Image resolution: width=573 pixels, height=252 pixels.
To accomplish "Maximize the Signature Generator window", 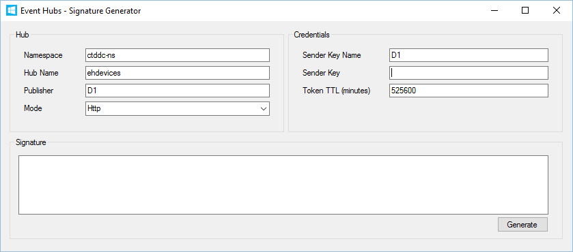I will (525, 11).
